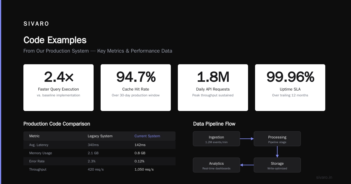Image resolution: width=351 pixels, height=184 pixels.
Task: Select the Memory Usage table row
Action: pos(99,153)
